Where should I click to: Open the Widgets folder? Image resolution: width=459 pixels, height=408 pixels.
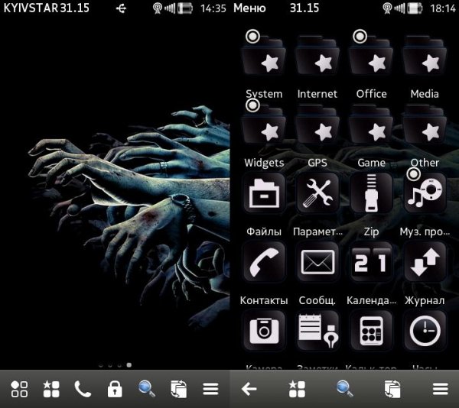click(x=263, y=125)
